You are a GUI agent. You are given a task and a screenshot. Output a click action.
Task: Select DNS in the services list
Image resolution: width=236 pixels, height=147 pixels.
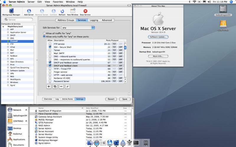click(17, 38)
